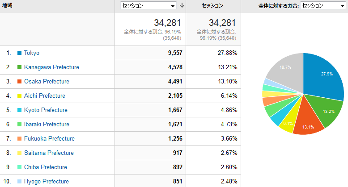The image size is (348, 187).
Task: Open the Kyoto Prefecture link
Action: tap(46, 110)
